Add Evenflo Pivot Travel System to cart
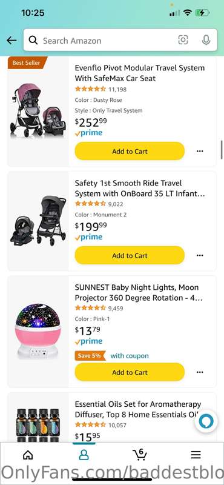The image size is (224, 485). tap(130, 151)
